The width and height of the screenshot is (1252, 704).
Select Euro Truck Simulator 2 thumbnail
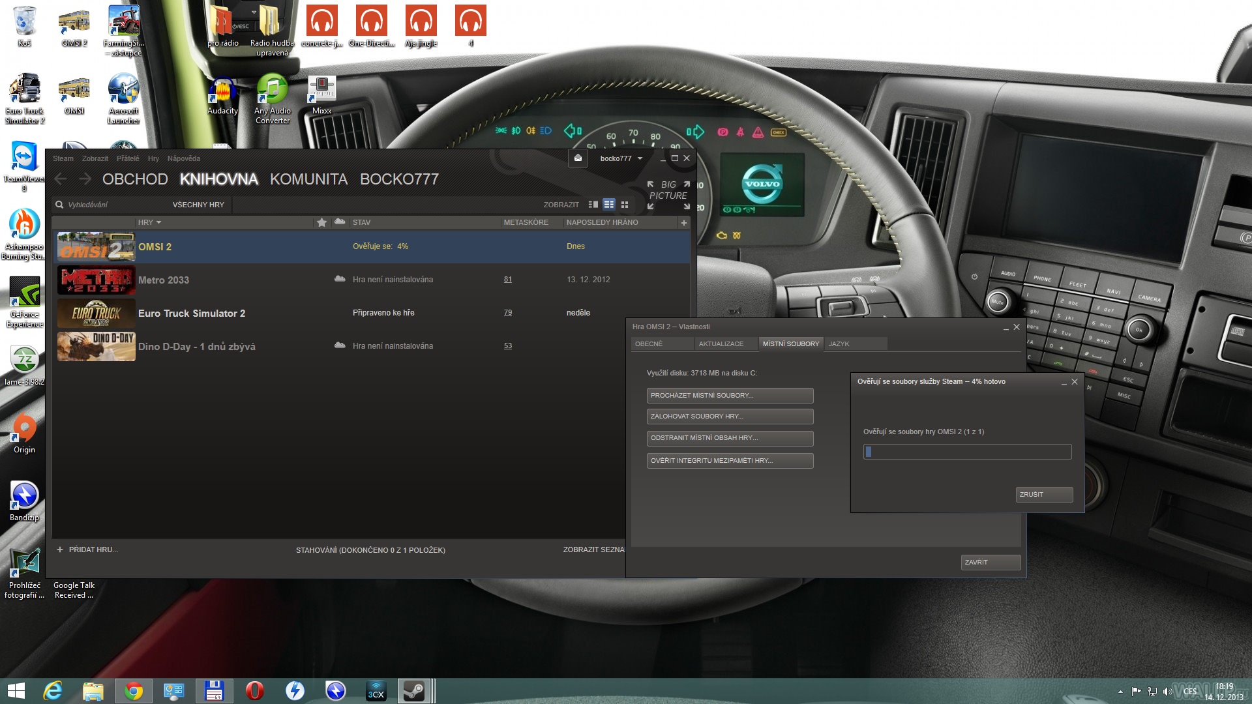[x=96, y=313]
